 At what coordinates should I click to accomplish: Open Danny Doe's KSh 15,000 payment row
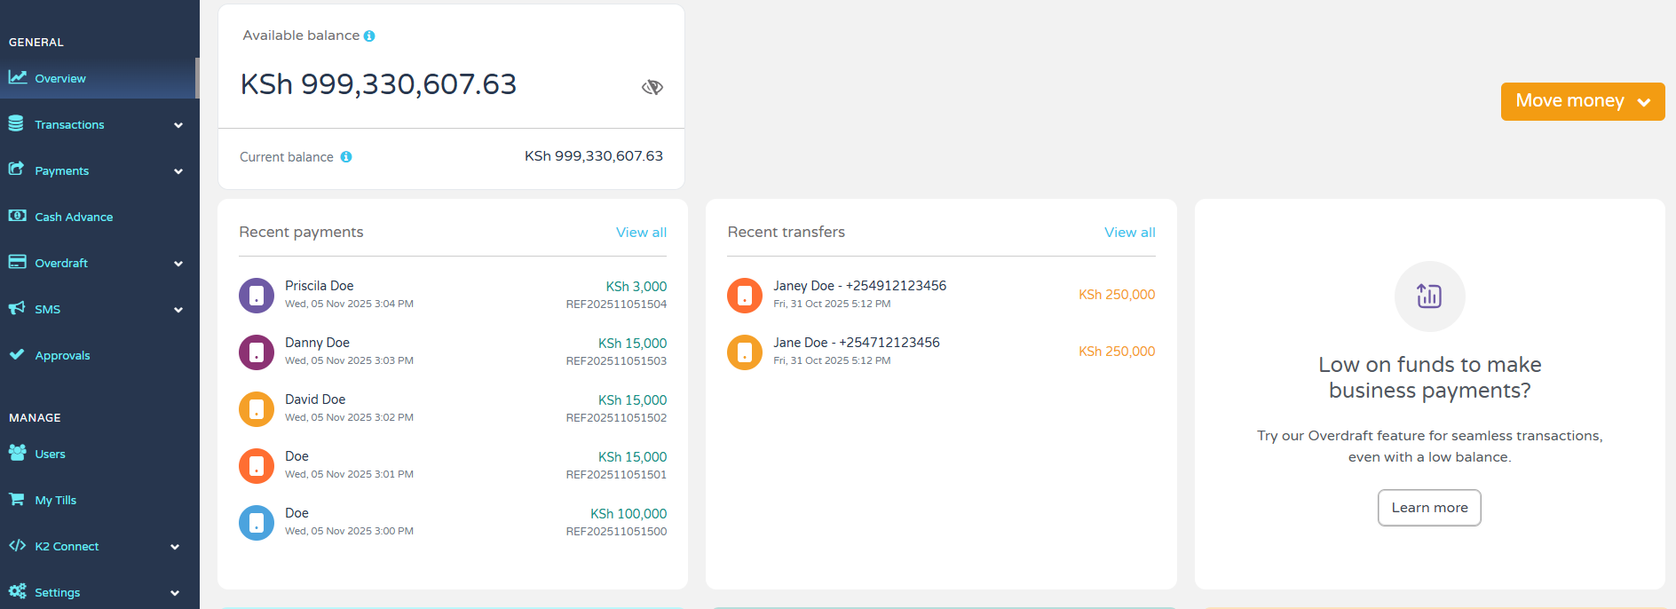453,352
